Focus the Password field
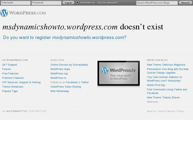The width and height of the screenshot is (193, 144). tap(46, 3)
